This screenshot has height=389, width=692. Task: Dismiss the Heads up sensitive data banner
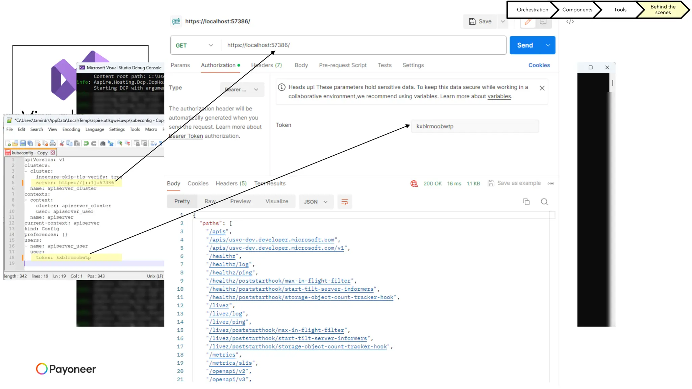coord(542,88)
